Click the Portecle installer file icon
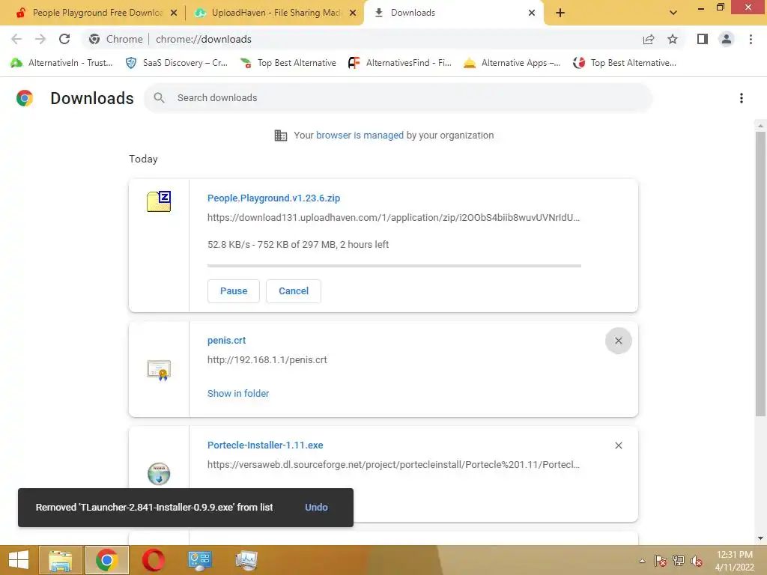The width and height of the screenshot is (767, 575). 159,473
